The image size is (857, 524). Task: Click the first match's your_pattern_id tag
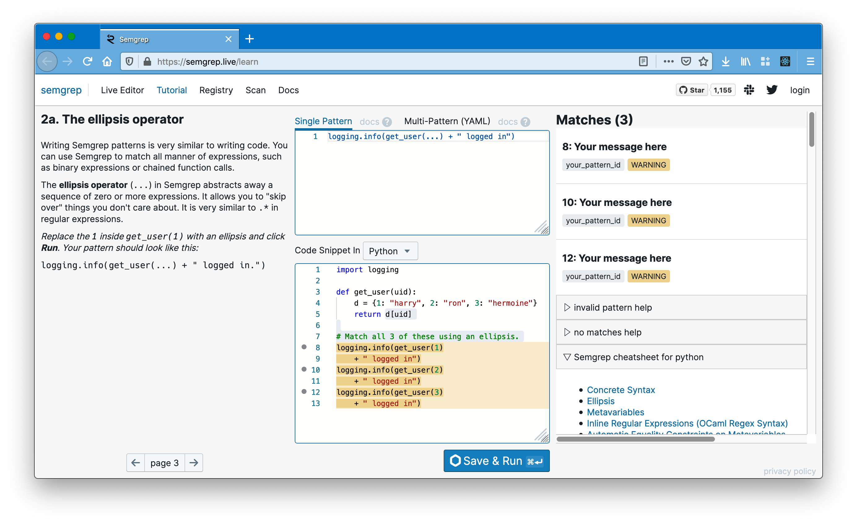point(593,164)
